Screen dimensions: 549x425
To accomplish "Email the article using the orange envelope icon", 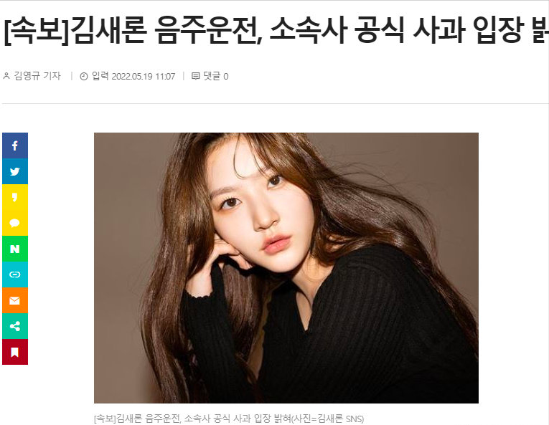I will point(15,300).
